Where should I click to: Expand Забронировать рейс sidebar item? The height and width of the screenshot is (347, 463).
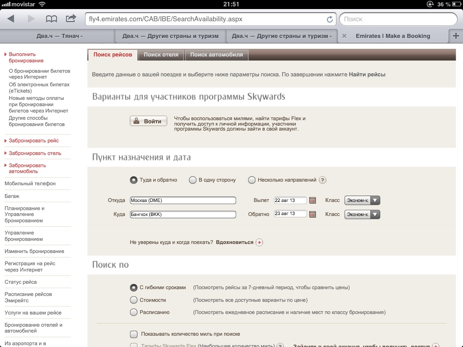[x=33, y=141]
